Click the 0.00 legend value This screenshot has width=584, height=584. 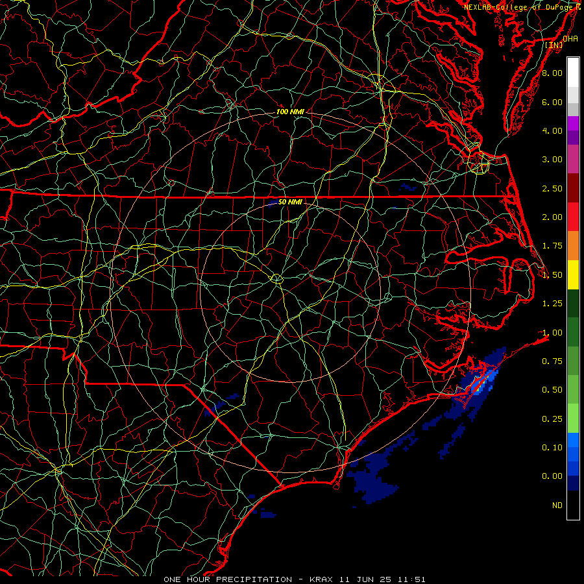(x=552, y=476)
